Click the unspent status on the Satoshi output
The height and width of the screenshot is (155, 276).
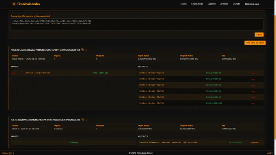pos(255,142)
